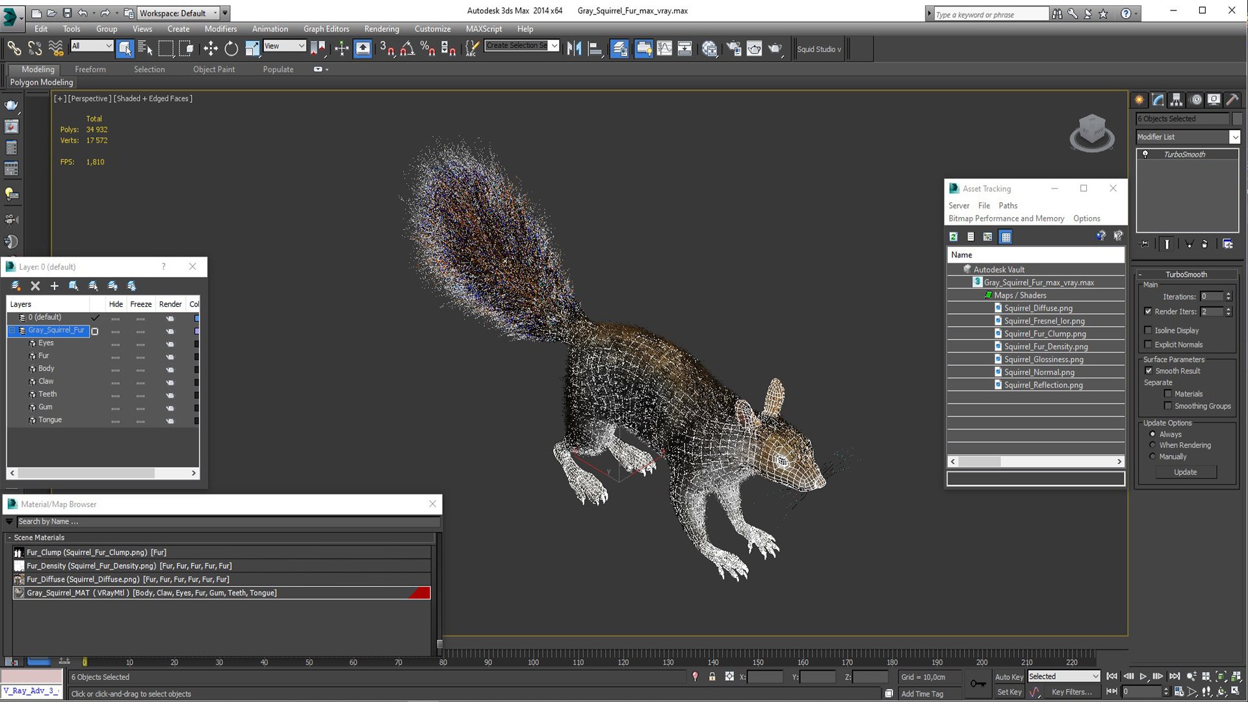Click the Select Object tool
Image resolution: width=1248 pixels, height=702 pixels.
(x=125, y=49)
